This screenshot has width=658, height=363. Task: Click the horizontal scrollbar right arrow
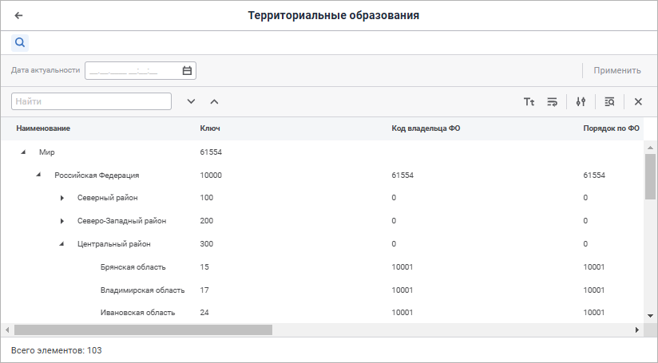[637, 329]
